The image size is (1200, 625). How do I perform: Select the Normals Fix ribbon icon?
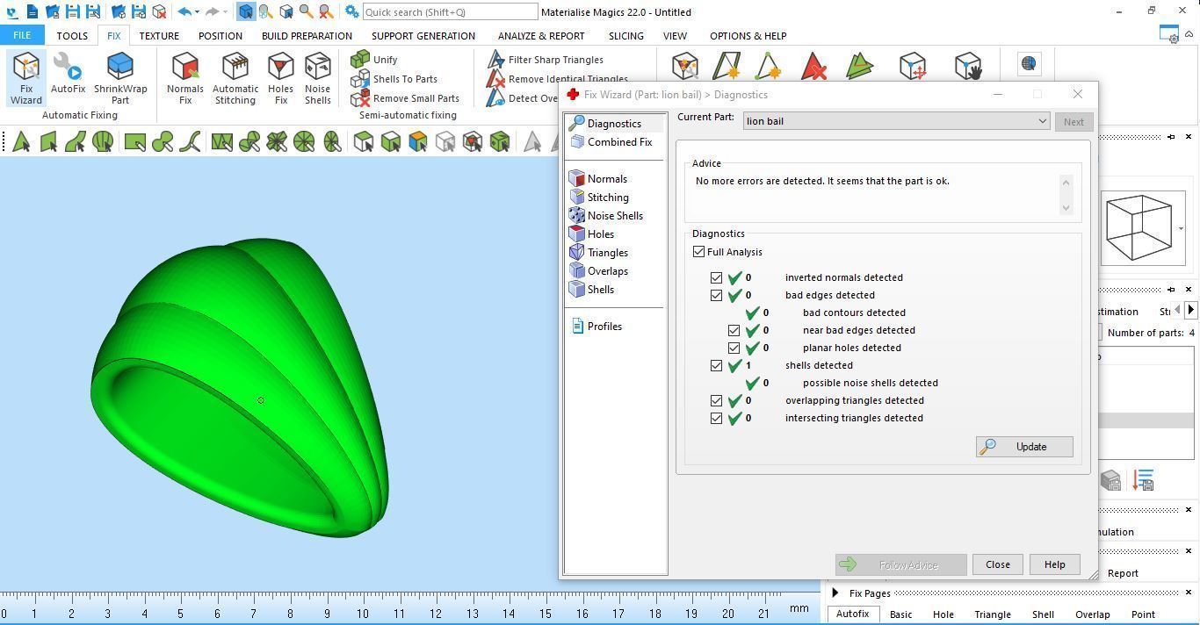click(184, 77)
